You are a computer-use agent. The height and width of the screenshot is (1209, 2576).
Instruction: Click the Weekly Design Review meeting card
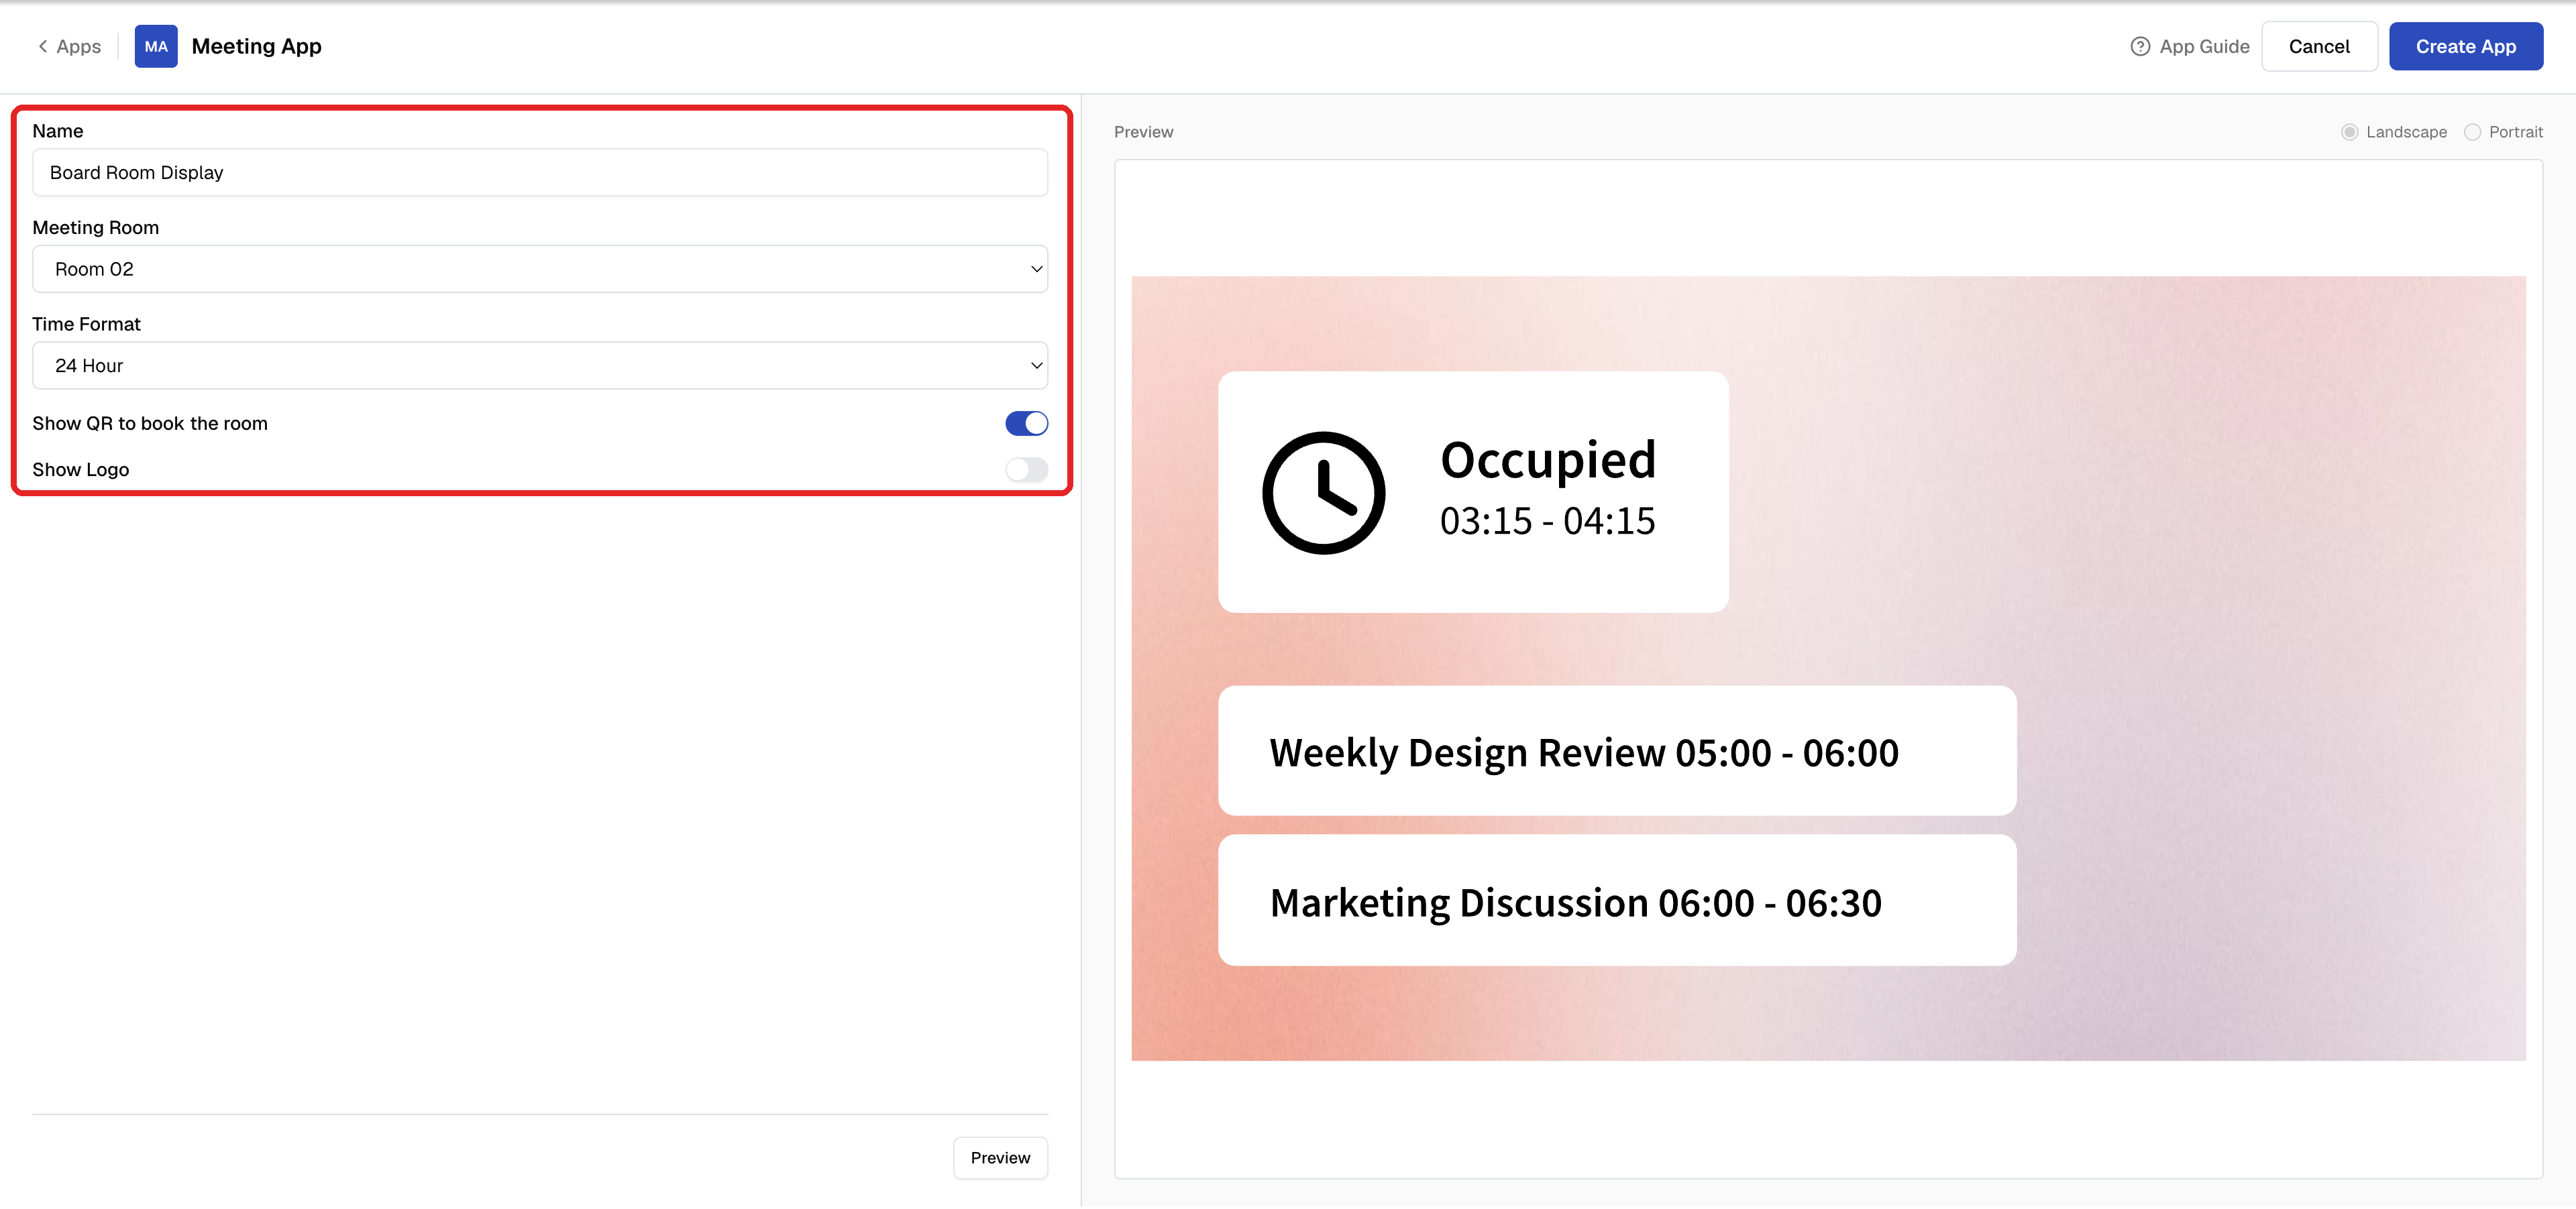[x=1617, y=750]
